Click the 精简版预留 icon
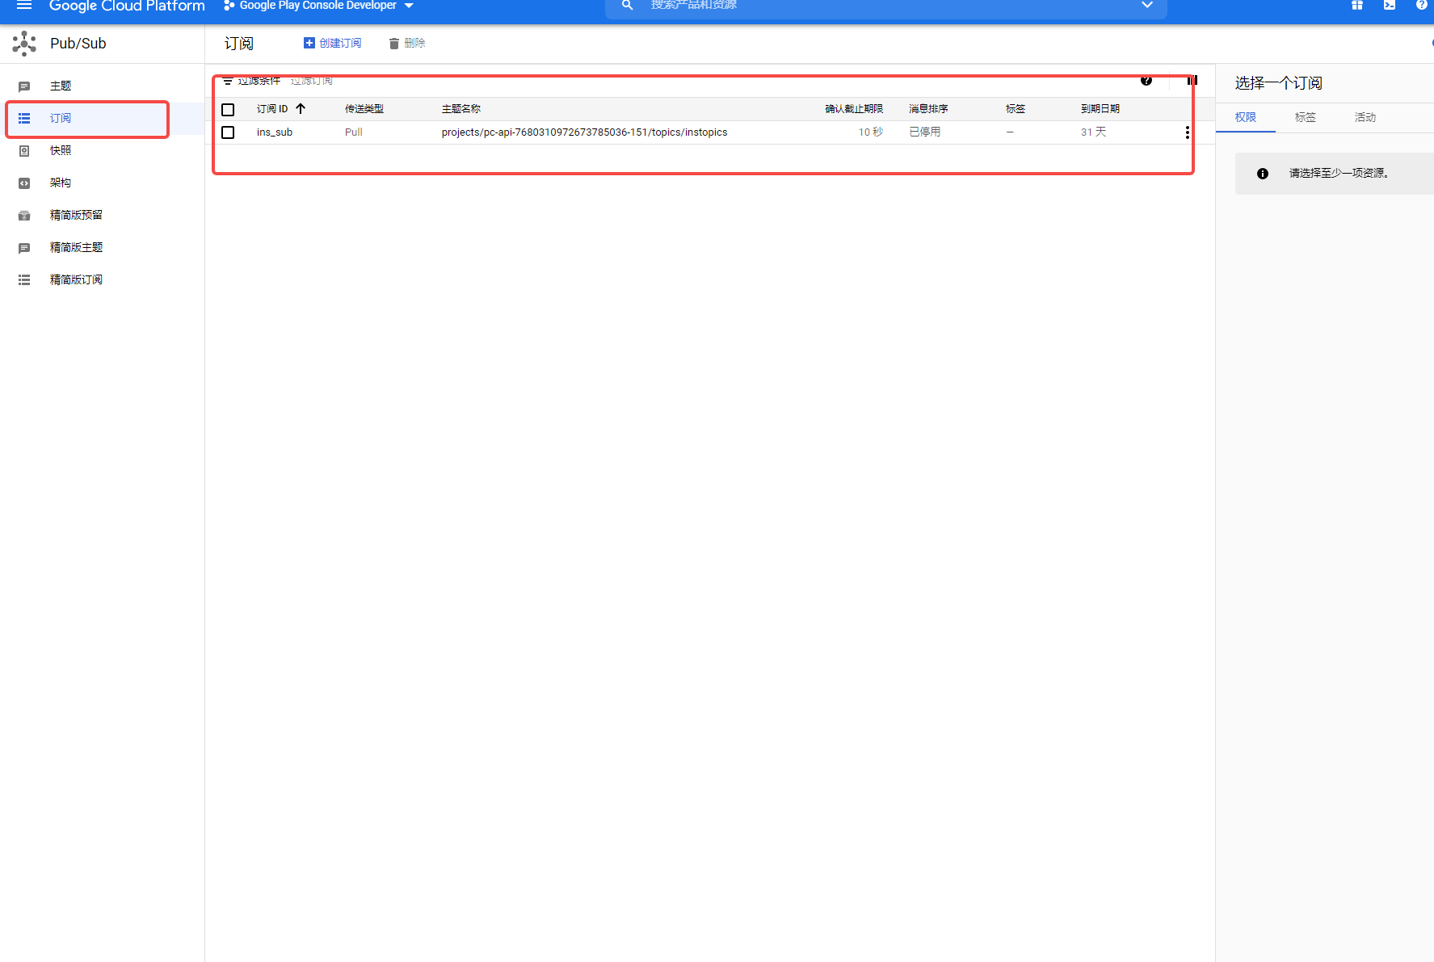Screen dimensions: 1434x962 [x=24, y=216]
